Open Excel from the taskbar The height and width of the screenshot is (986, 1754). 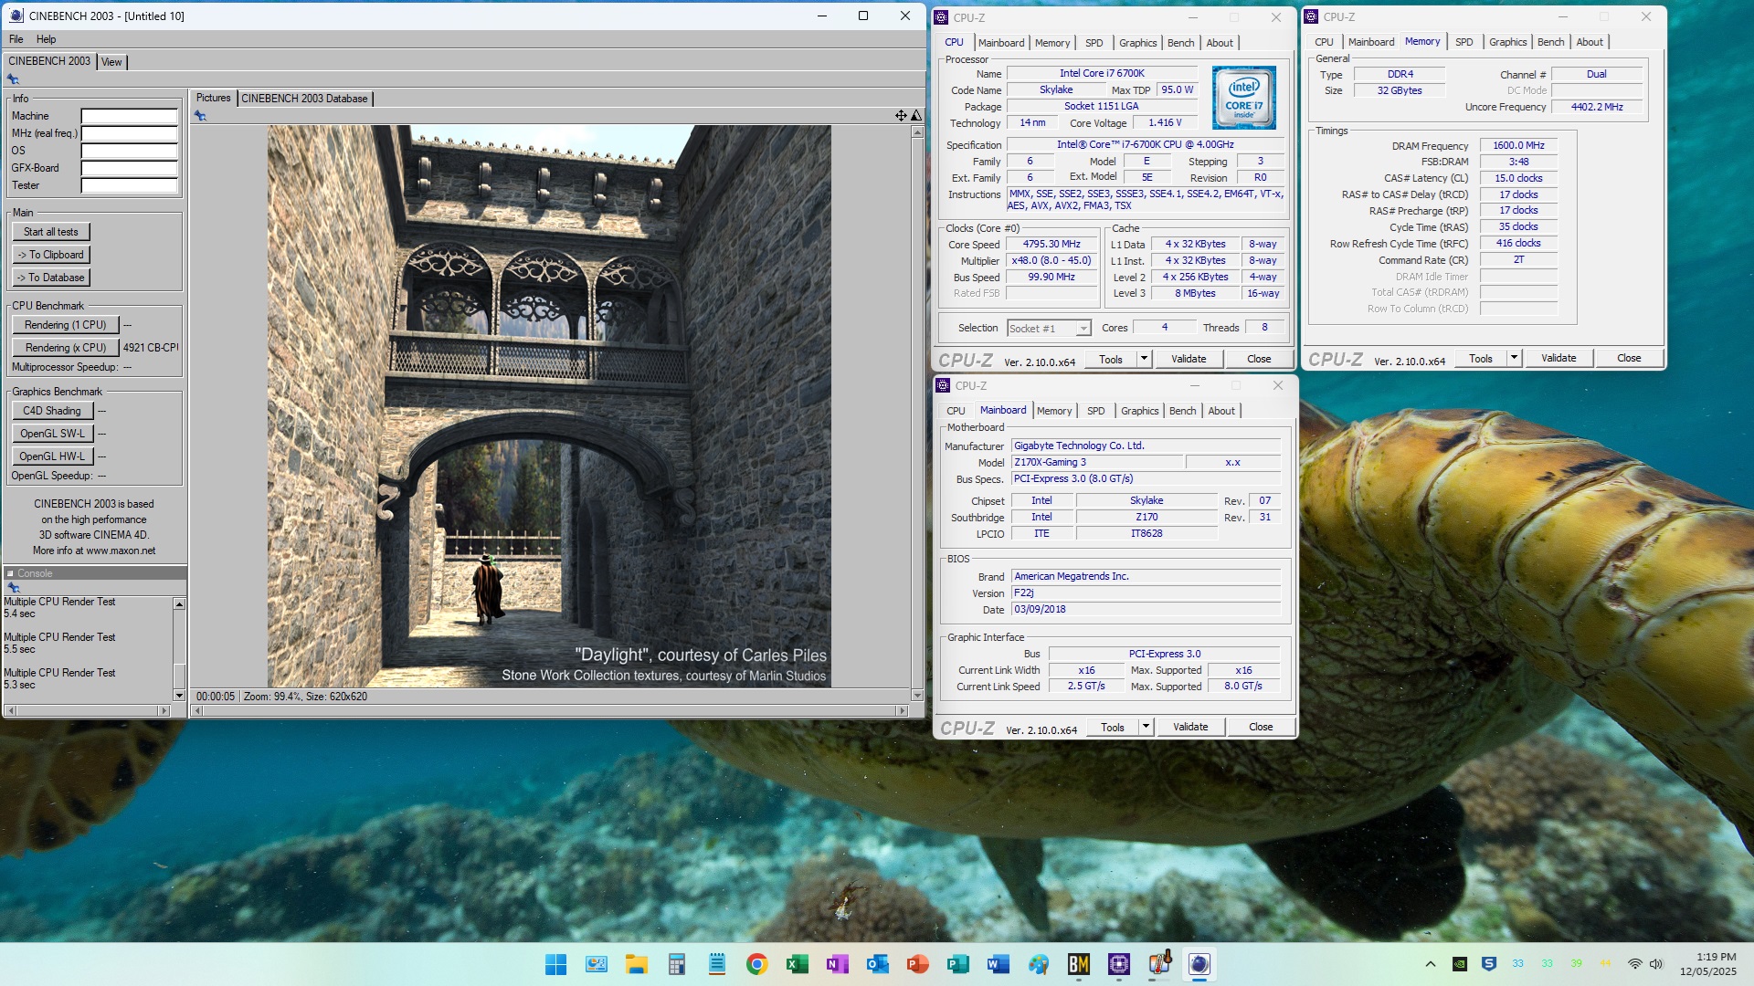pos(798,964)
